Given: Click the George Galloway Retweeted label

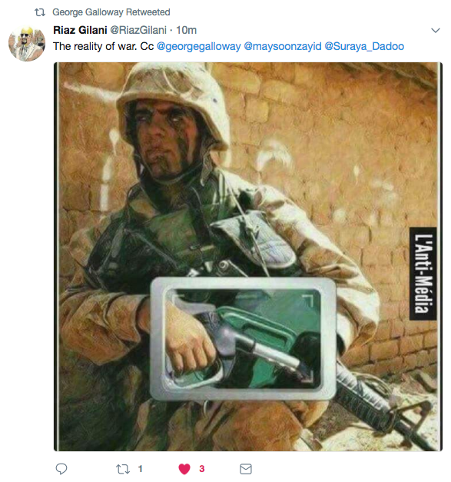Looking at the screenshot, I should [x=111, y=12].
